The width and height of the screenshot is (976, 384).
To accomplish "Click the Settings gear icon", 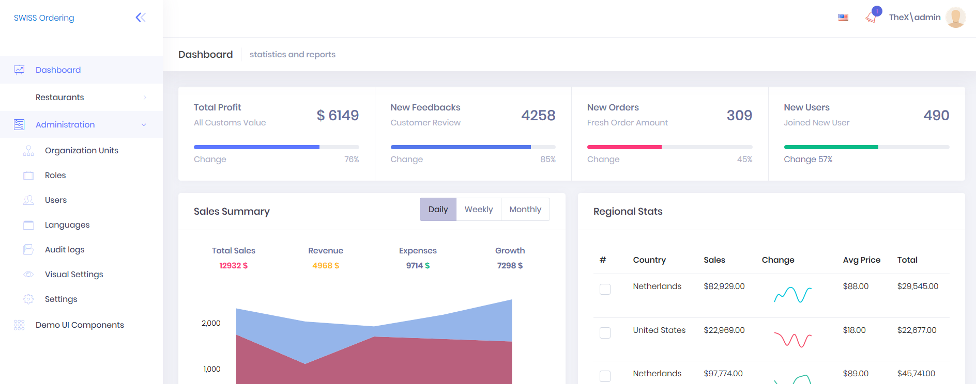I will [x=28, y=299].
